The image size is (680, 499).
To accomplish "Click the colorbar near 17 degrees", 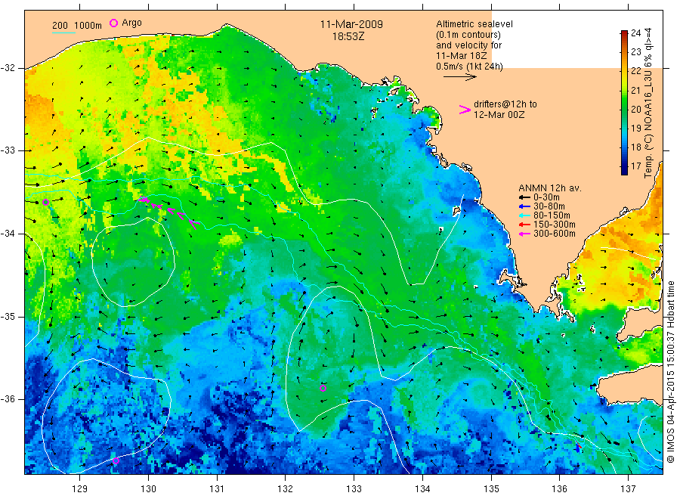I will (624, 166).
